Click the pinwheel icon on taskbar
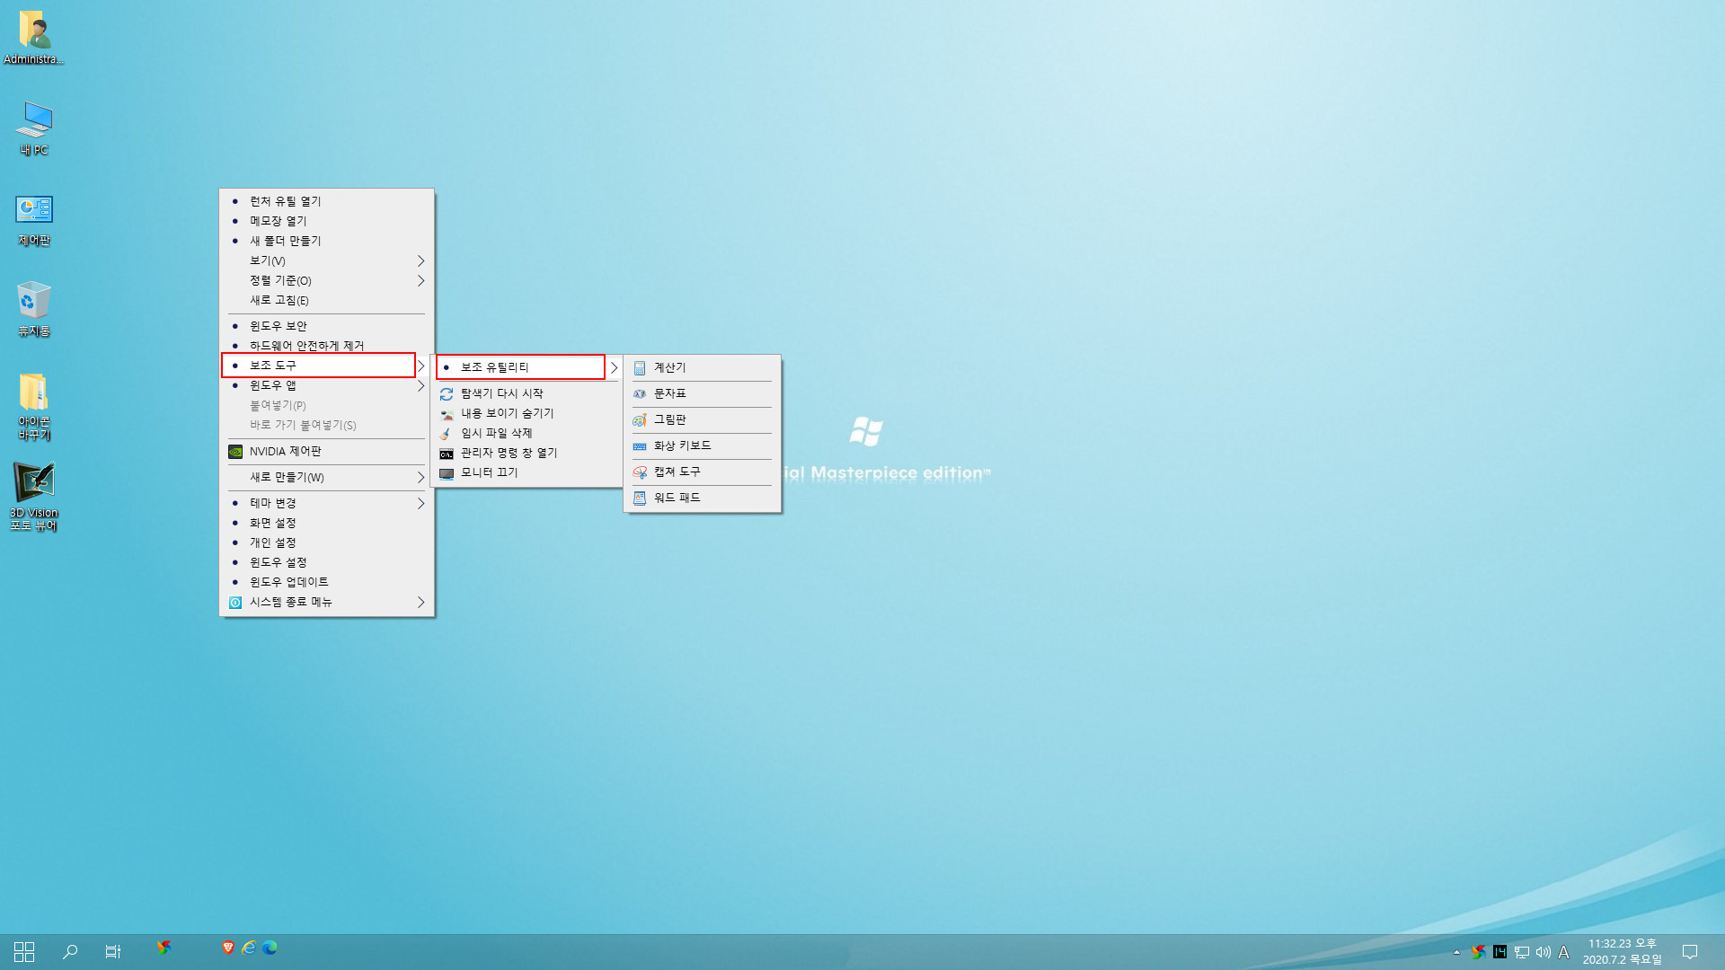 tap(164, 948)
